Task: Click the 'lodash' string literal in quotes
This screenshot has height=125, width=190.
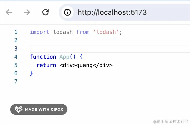Action: coord(106,32)
